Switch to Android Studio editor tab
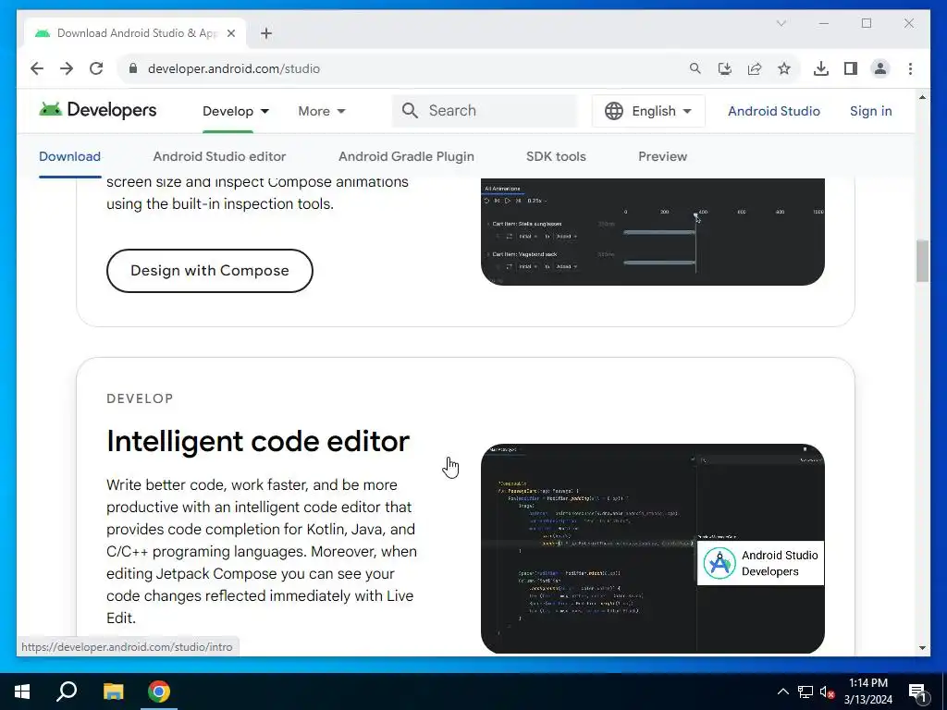The height and width of the screenshot is (710, 947). pyautogui.click(x=219, y=156)
